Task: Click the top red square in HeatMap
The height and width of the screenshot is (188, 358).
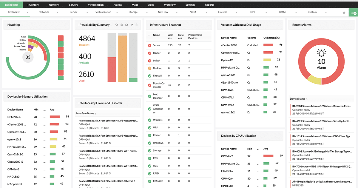Action: pos(61,38)
